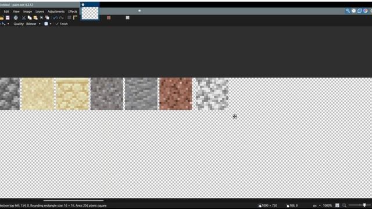Click the Copy icon

(30, 17)
